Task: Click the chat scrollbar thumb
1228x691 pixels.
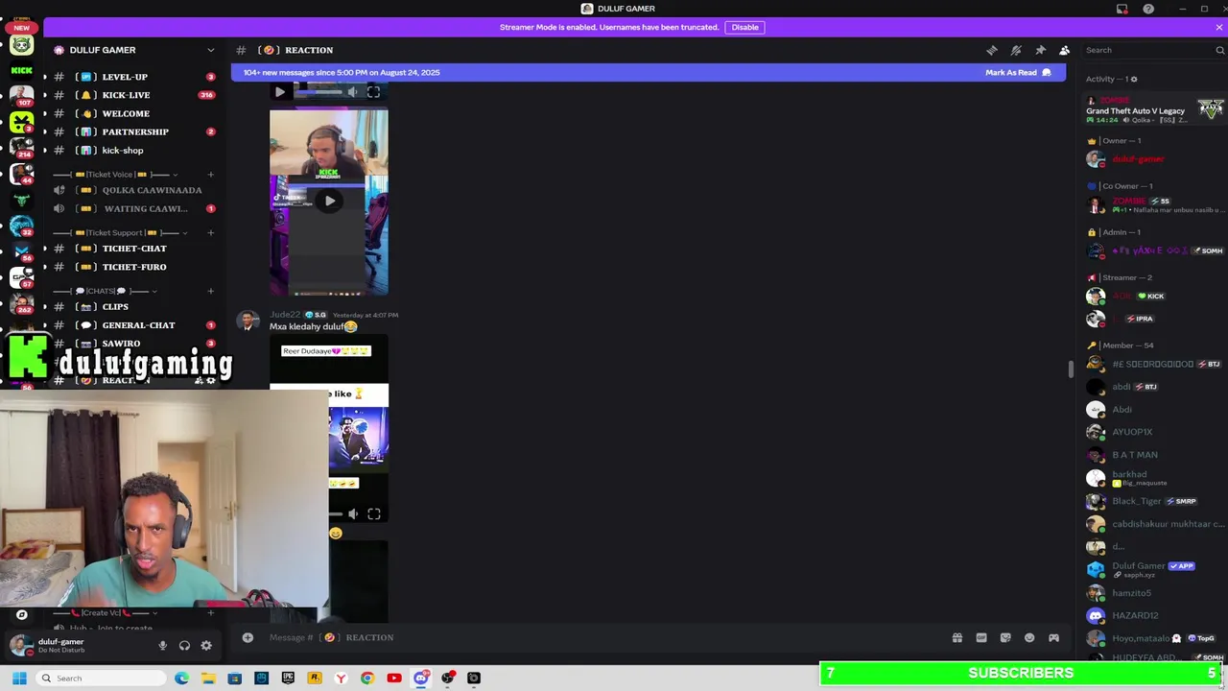Action: click(1070, 369)
